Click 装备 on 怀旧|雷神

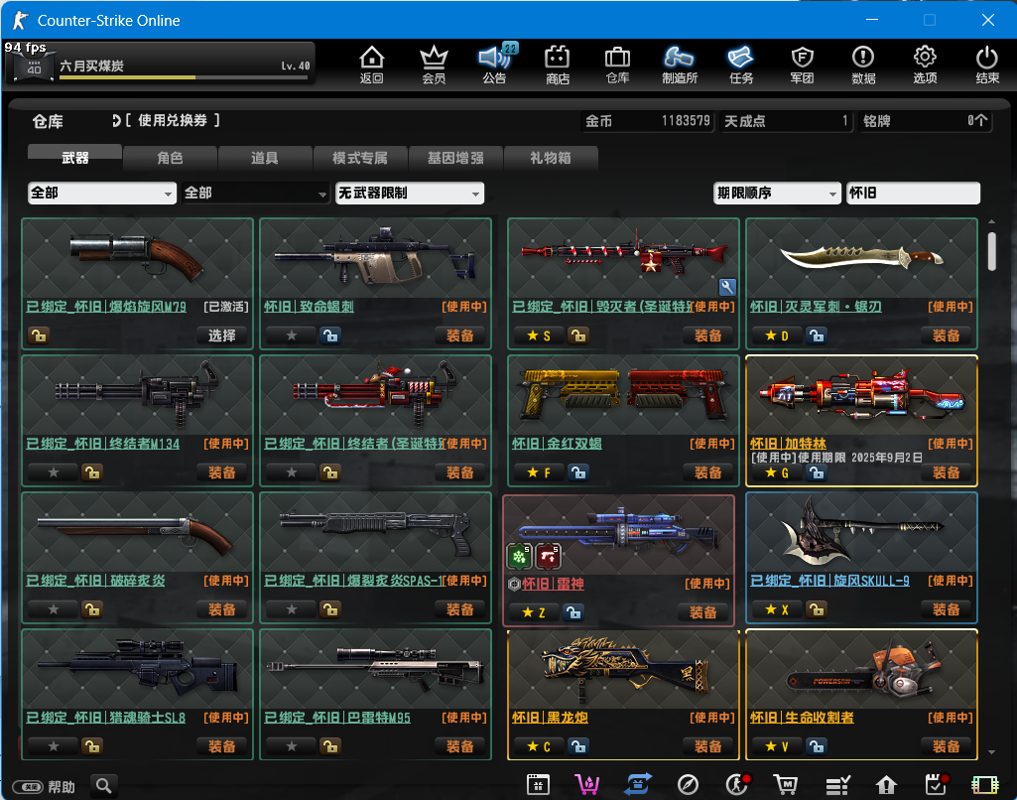(703, 611)
